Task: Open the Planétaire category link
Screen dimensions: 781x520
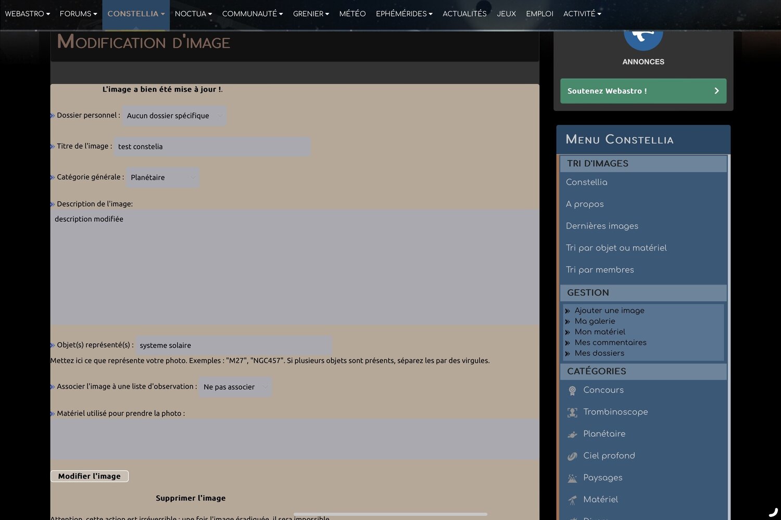Action: point(604,434)
